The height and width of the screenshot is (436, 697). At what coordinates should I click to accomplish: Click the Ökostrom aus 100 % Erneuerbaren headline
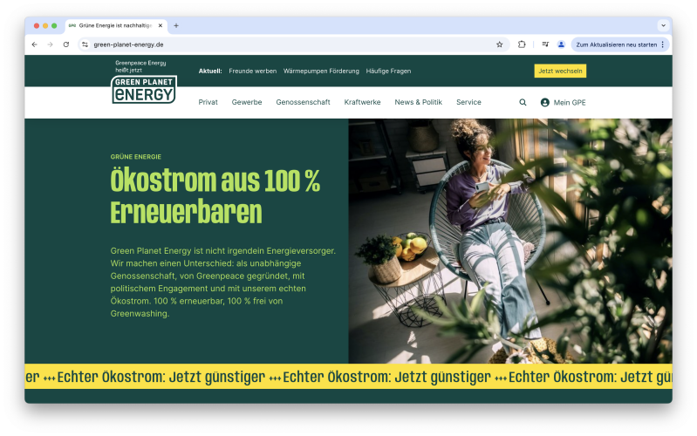coord(215,196)
